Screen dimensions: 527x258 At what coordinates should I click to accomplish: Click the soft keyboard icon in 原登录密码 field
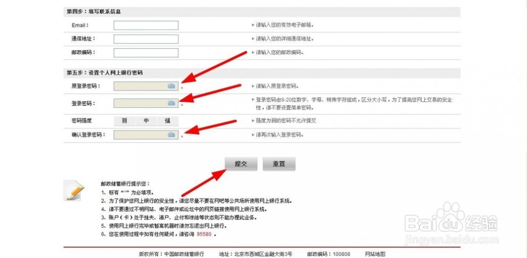[171, 85]
